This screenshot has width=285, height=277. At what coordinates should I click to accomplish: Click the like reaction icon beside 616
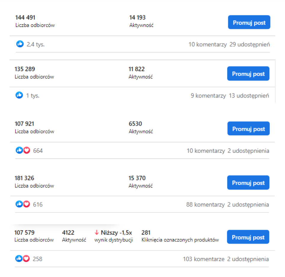[x=19, y=204]
